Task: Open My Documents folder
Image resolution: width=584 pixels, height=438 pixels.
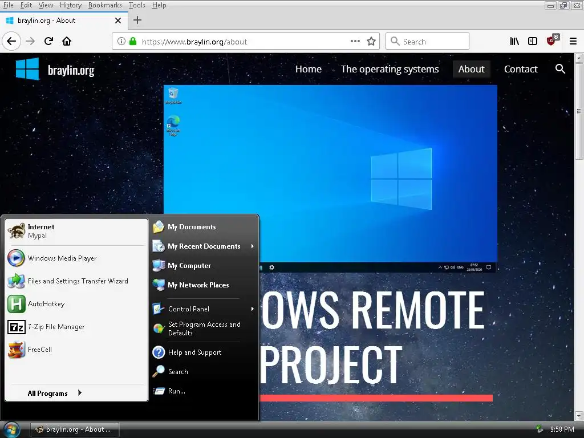Action: (x=204, y=227)
